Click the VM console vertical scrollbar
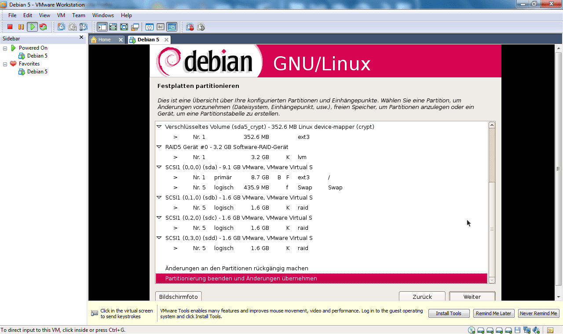Viewport: 563px width, 334px height. pos(559,169)
